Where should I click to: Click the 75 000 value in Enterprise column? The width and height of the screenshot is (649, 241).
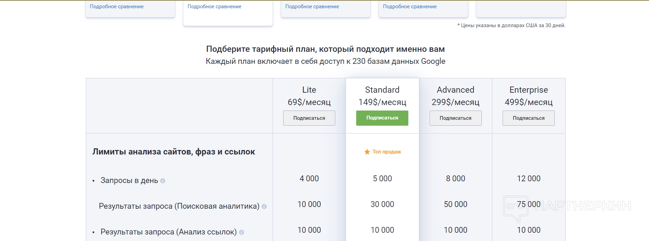tap(528, 204)
